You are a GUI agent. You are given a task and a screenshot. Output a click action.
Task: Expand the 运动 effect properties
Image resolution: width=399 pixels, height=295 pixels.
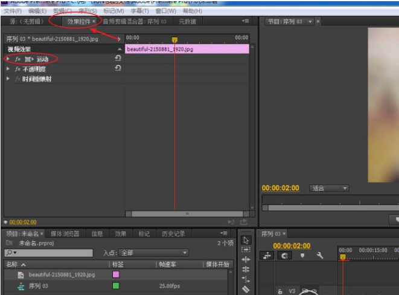point(7,59)
